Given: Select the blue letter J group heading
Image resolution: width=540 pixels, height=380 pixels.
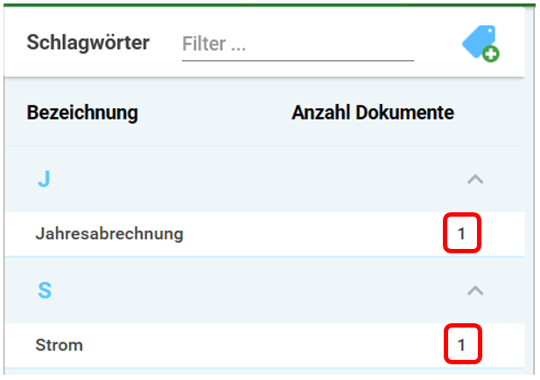Looking at the screenshot, I should (x=44, y=179).
